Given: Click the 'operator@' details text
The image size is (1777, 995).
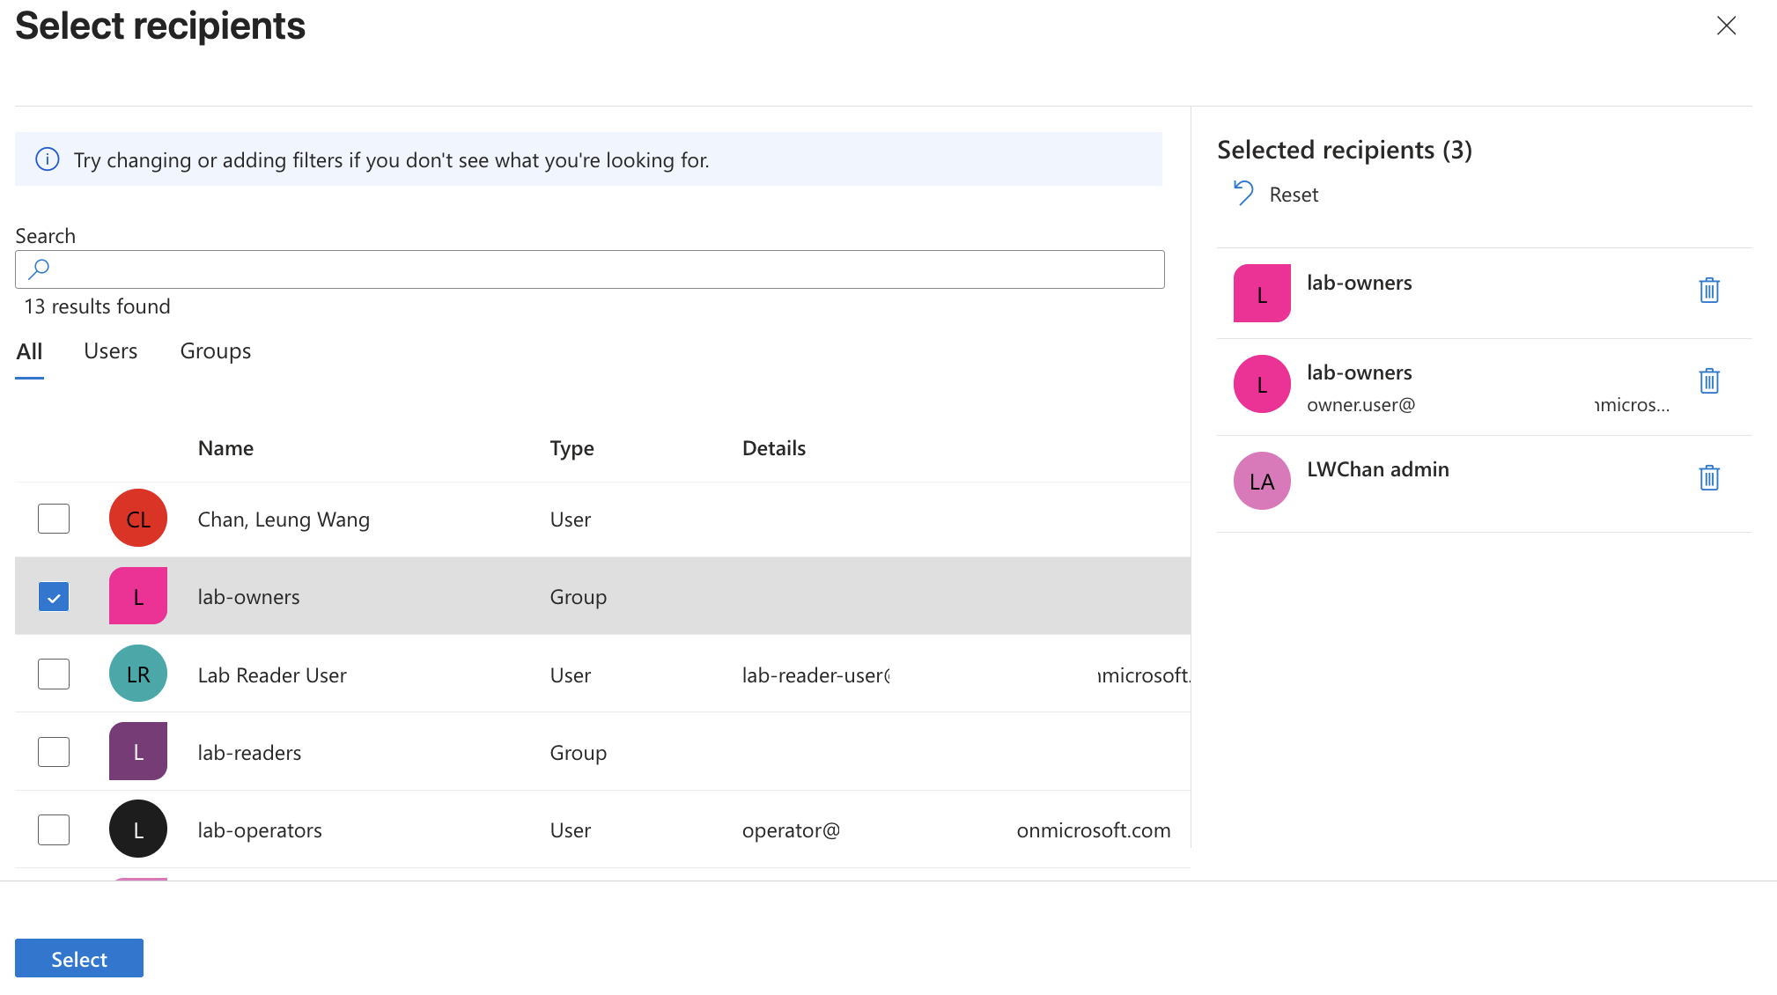Looking at the screenshot, I should [791, 830].
